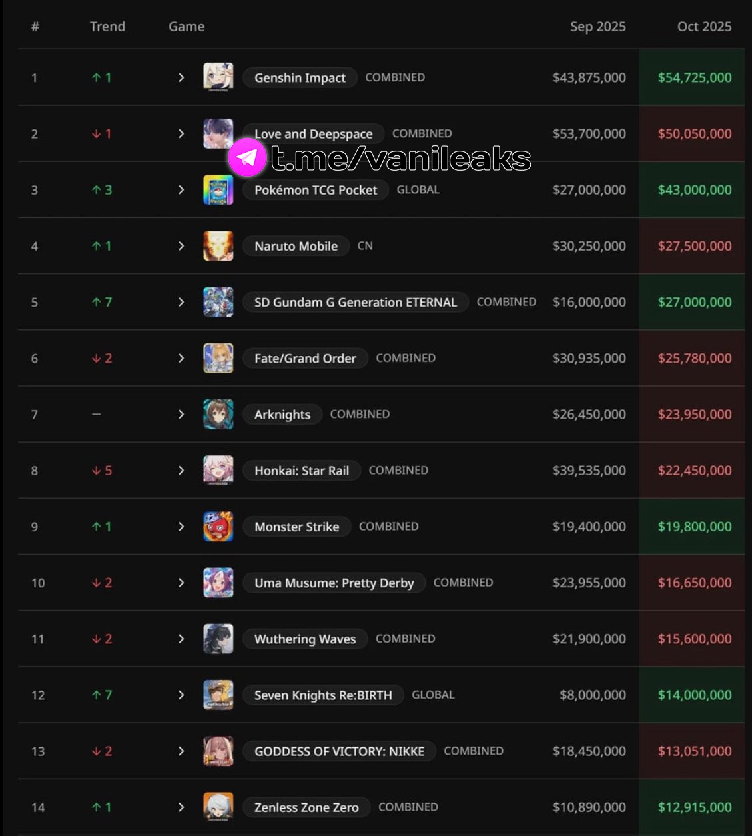Sort by the Oct 2025 column
The image size is (752, 836).
click(x=704, y=27)
